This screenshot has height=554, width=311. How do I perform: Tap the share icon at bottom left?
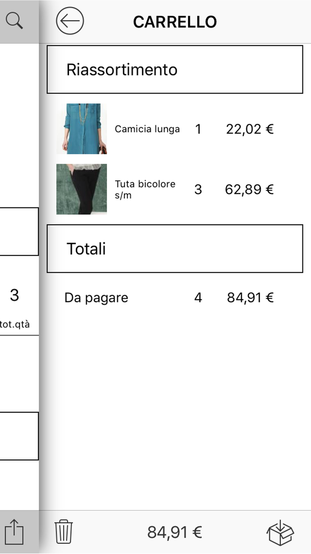[x=14, y=532]
